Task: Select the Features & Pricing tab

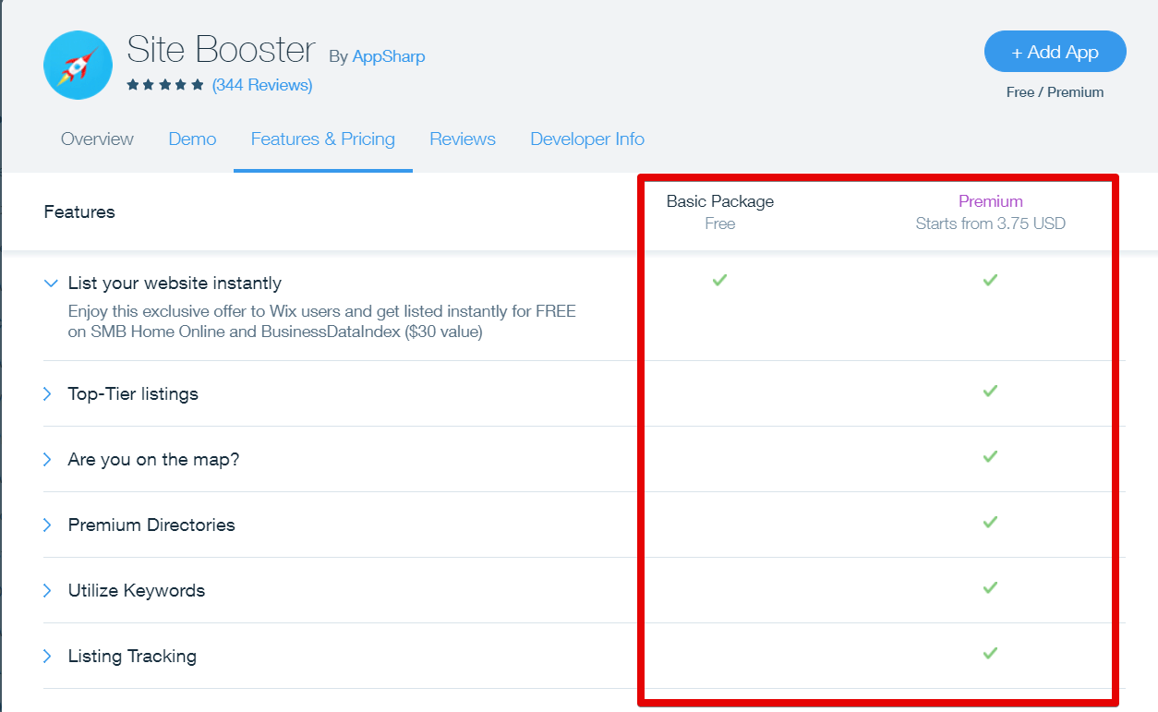Action: pos(323,139)
